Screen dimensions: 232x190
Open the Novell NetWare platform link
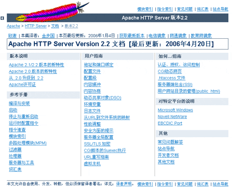pyautogui.click(x=172, y=116)
